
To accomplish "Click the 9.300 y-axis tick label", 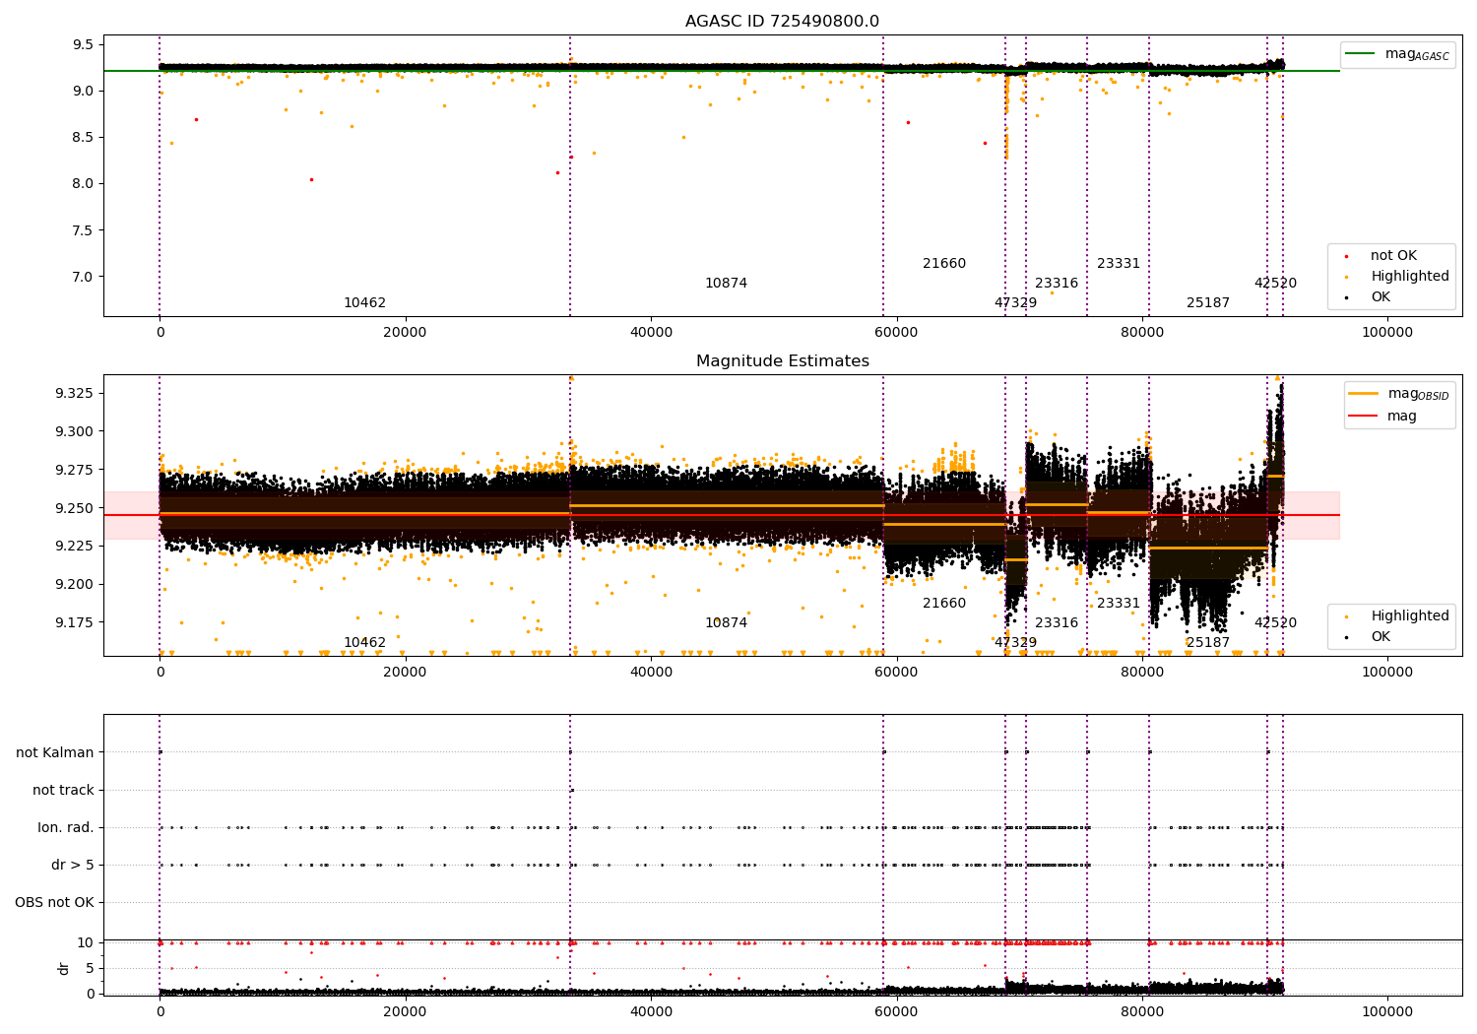I will tap(75, 431).
